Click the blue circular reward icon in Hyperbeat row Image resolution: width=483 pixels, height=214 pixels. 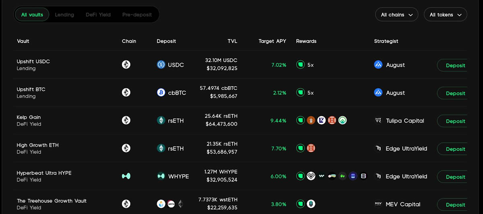click(353, 176)
